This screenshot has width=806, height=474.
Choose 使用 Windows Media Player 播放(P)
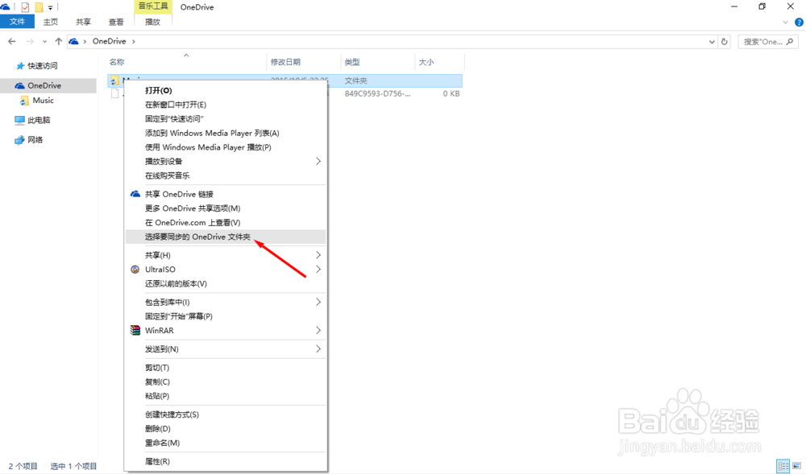coord(225,147)
